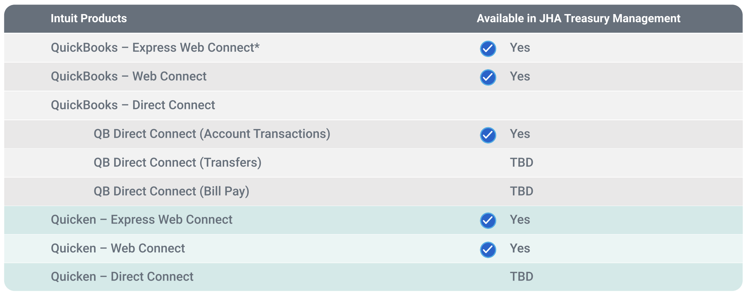
Task: Click the Quicken – Direct Connect label
Action: (122, 277)
